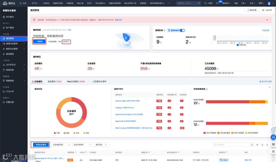276x162 pixels.
Task: Click the 检测应急漏洞 button
Action: (x=41, y=145)
